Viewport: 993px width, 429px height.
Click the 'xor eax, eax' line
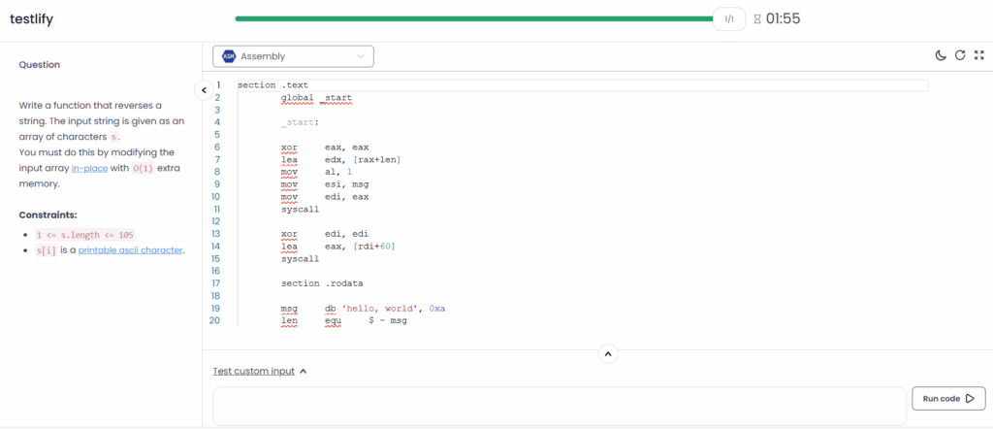pos(325,147)
